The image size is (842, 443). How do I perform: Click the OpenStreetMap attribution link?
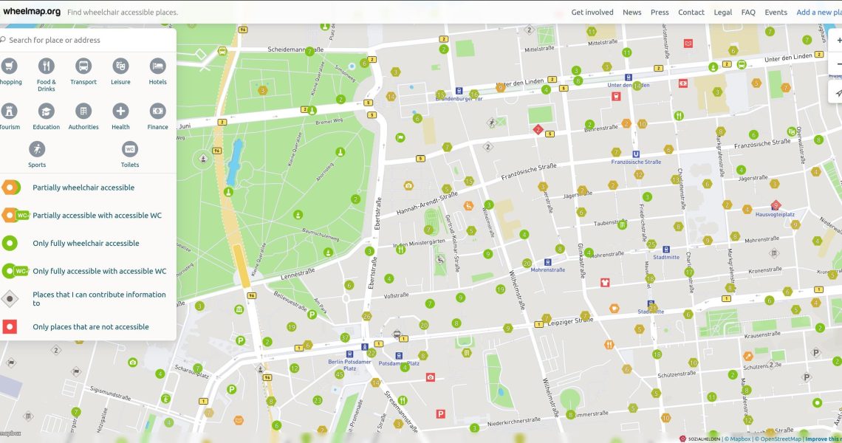[x=778, y=439]
